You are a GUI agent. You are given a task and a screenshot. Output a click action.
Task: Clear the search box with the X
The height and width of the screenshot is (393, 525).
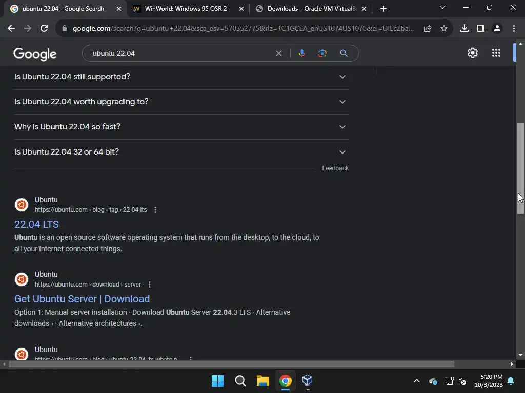coord(278,53)
